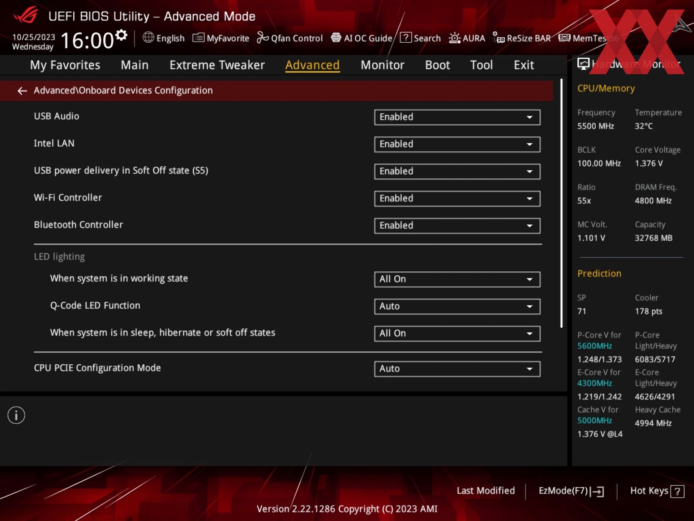
Task: Open the Bluetooth Controller dropdown
Action: (457, 226)
